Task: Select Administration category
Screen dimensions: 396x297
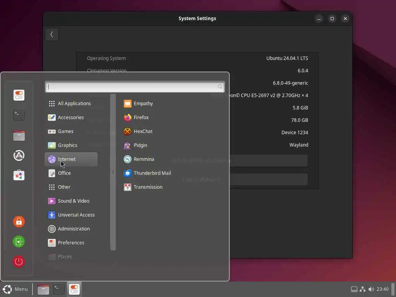Action: click(x=71, y=229)
